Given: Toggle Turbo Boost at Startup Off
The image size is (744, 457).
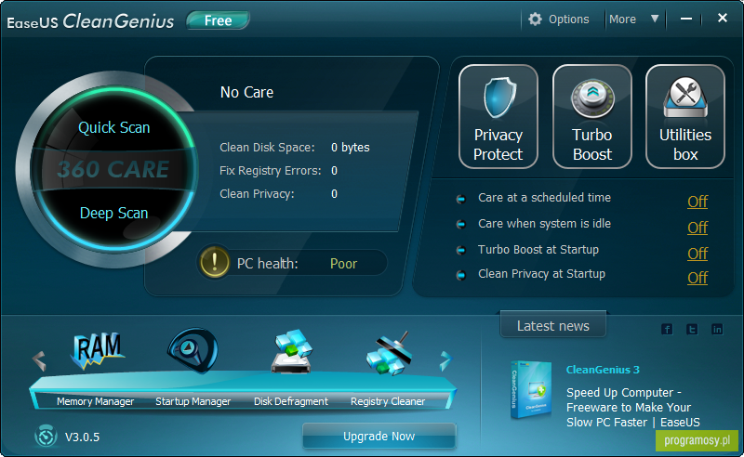Looking at the screenshot, I should [697, 254].
